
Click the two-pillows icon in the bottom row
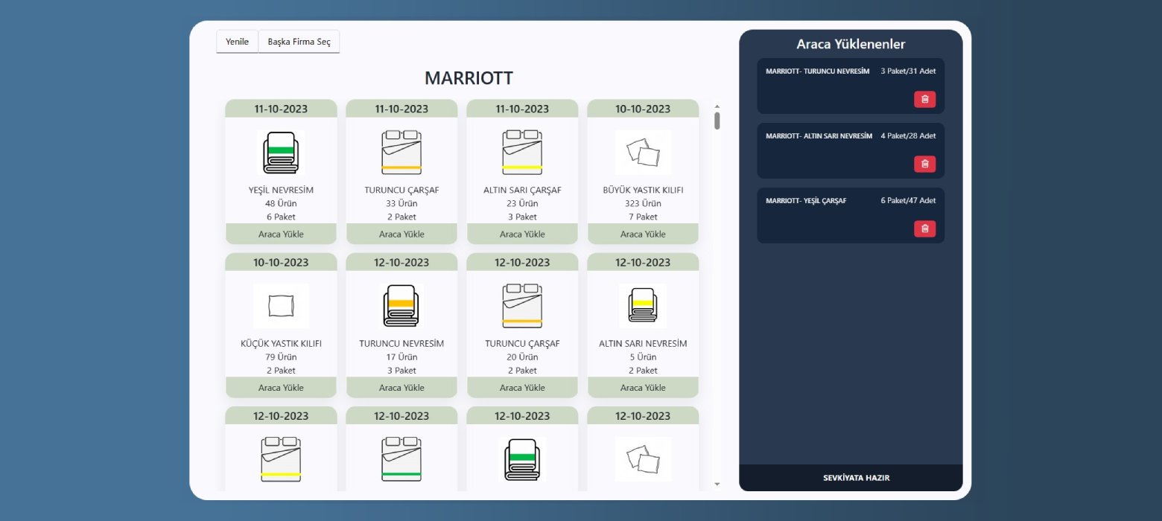[643, 459]
